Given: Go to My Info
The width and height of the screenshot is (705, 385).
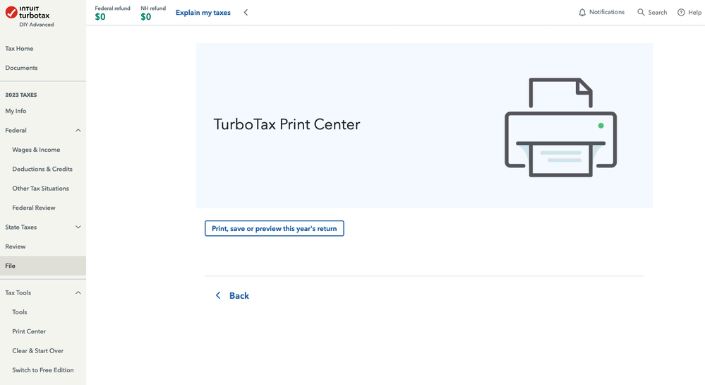Looking at the screenshot, I should (x=16, y=111).
